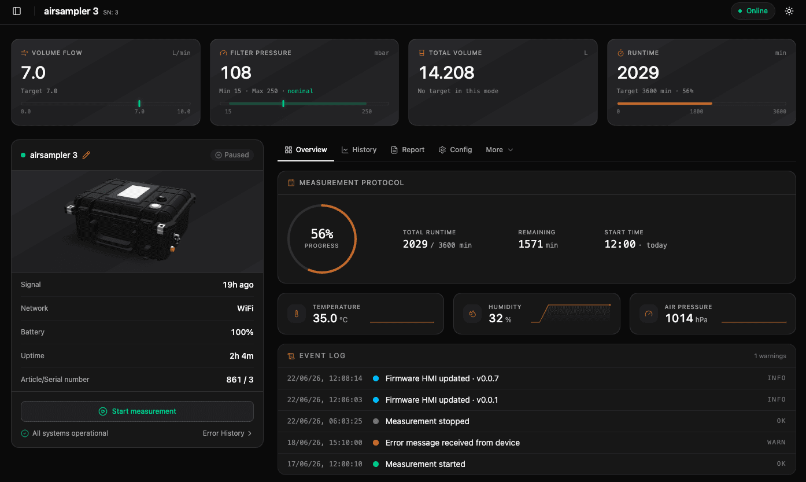Click the Online status badge
This screenshot has width=806, height=482.
point(753,11)
